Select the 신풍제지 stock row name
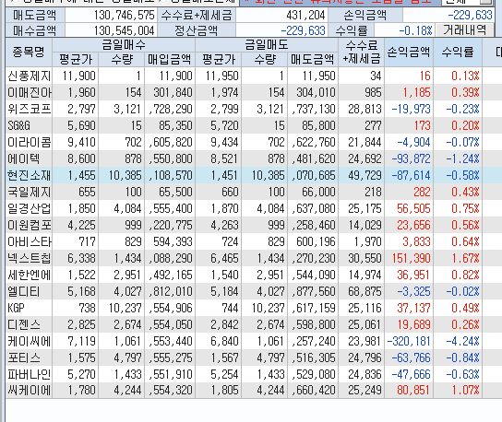Screen dimensions: 502x422 (x=29, y=76)
